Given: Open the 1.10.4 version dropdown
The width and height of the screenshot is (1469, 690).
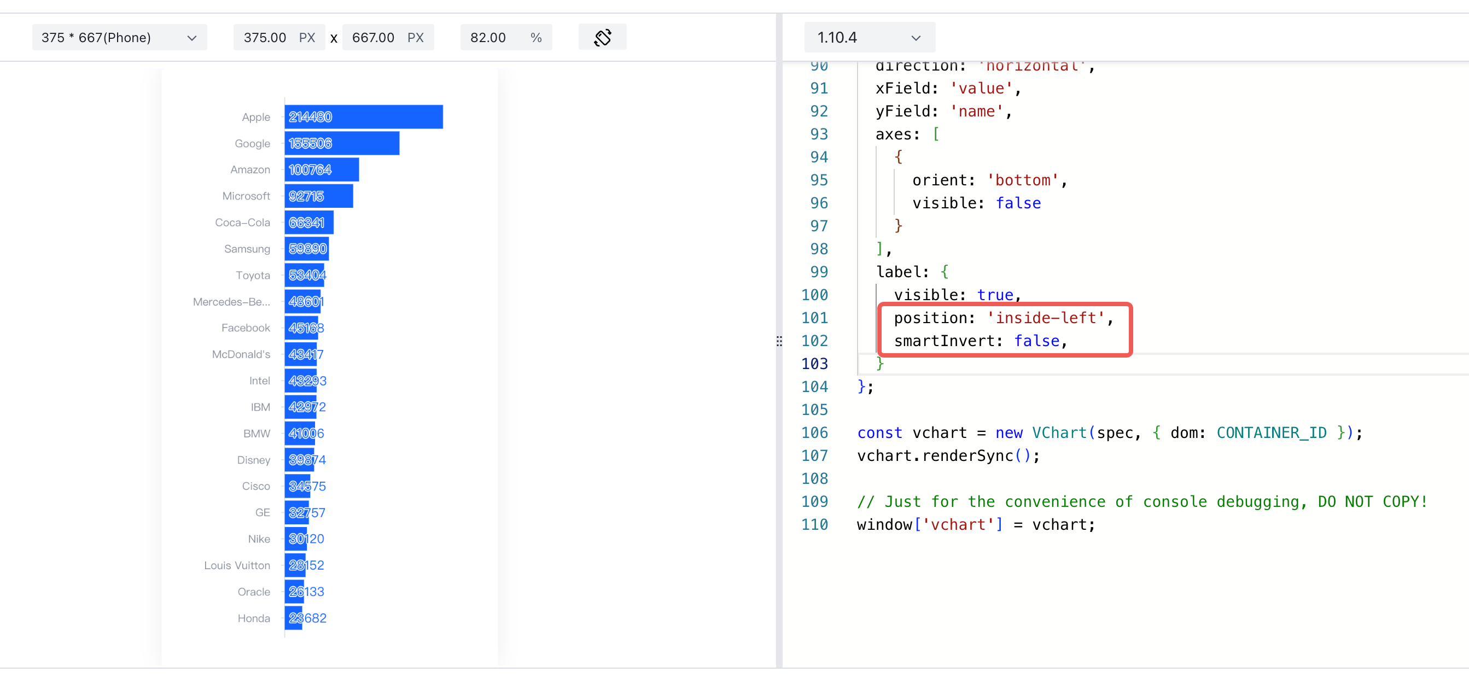Looking at the screenshot, I should (x=869, y=37).
